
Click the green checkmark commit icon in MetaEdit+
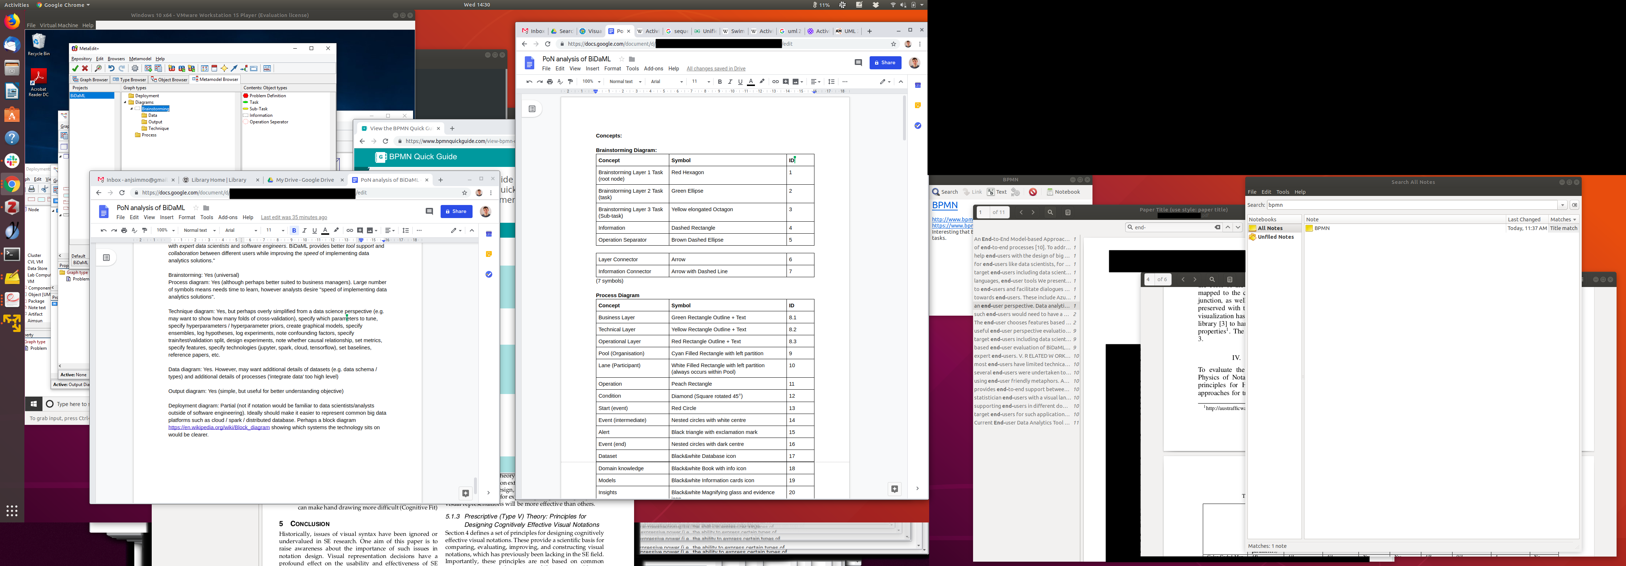(75, 68)
